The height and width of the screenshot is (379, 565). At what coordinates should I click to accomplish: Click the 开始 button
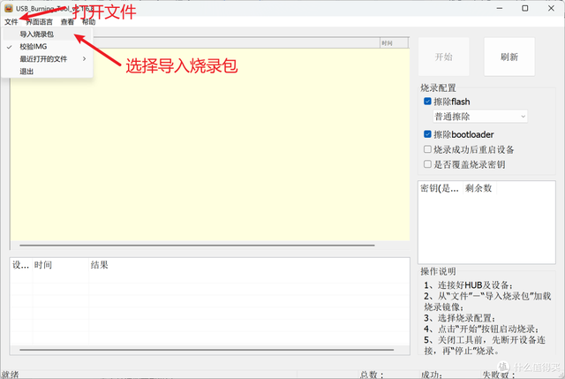[443, 57]
